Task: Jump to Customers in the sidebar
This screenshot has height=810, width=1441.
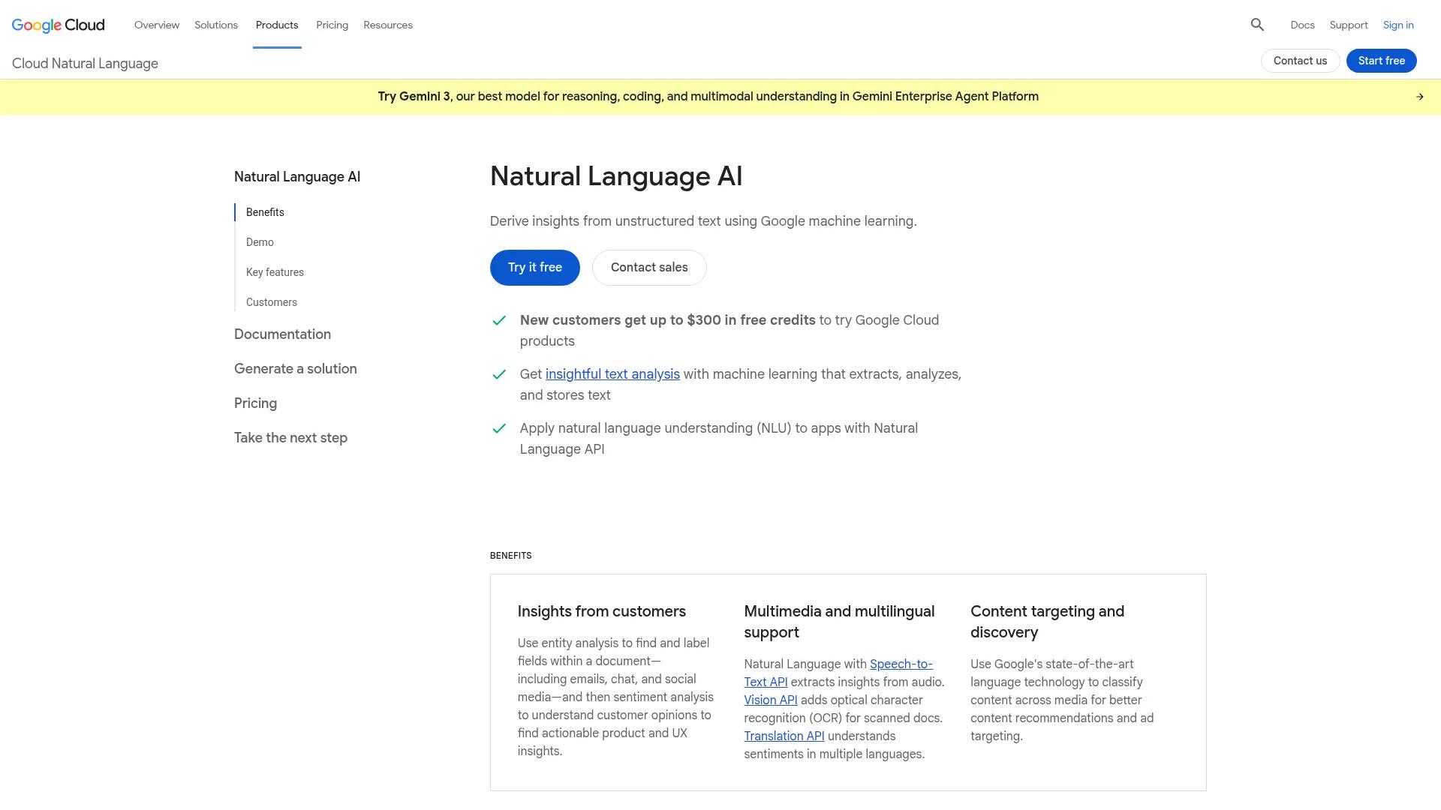Action: pyautogui.click(x=272, y=302)
